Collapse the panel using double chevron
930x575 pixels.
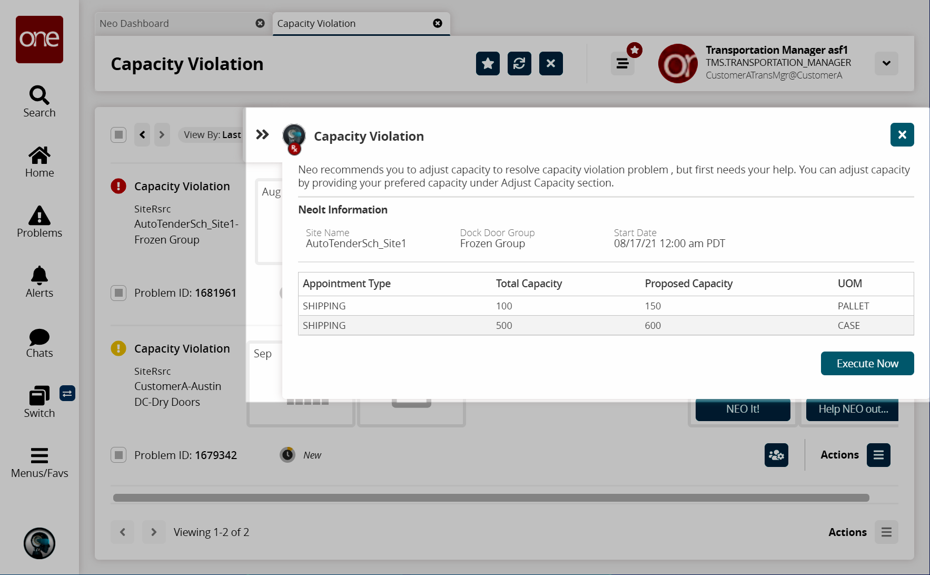click(x=262, y=134)
